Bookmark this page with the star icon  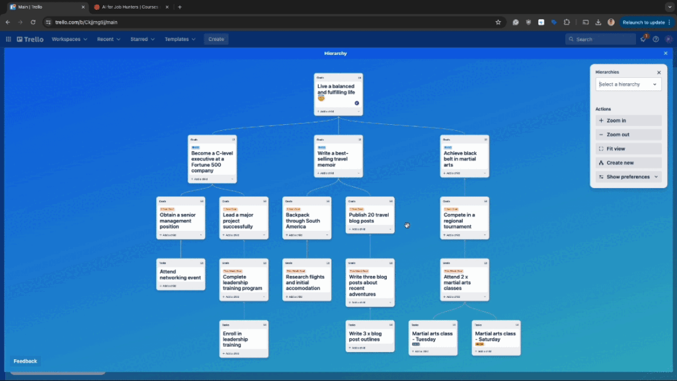point(498,22)
